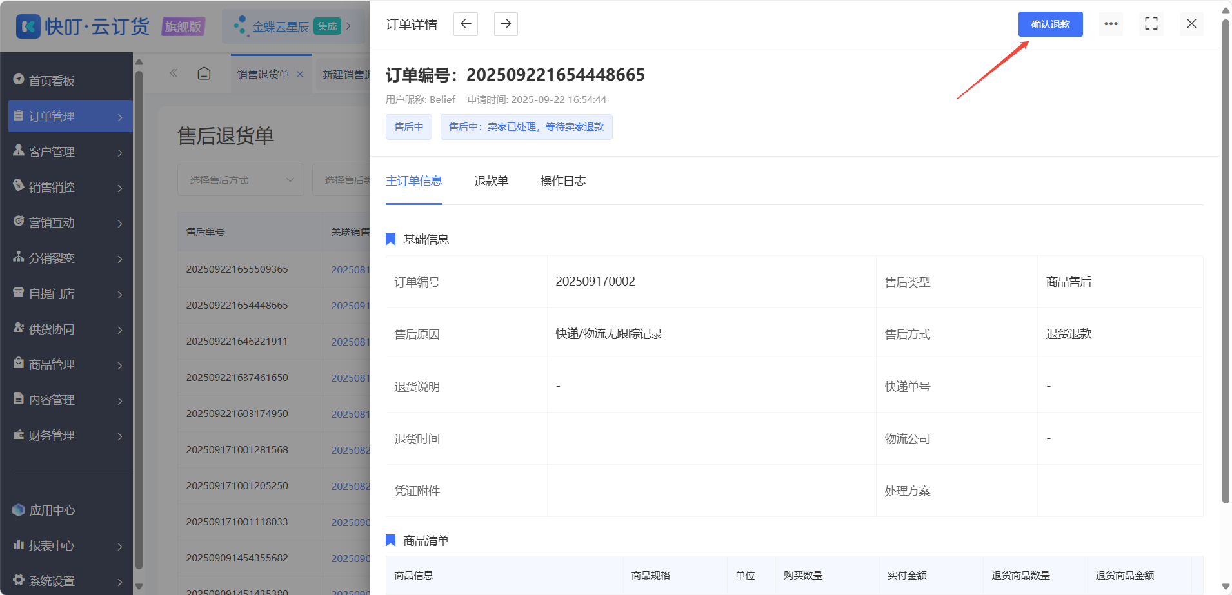The height and width of the screenshot is (595, 1232).
Task: Close the order detail panel
Action: 1191,24
